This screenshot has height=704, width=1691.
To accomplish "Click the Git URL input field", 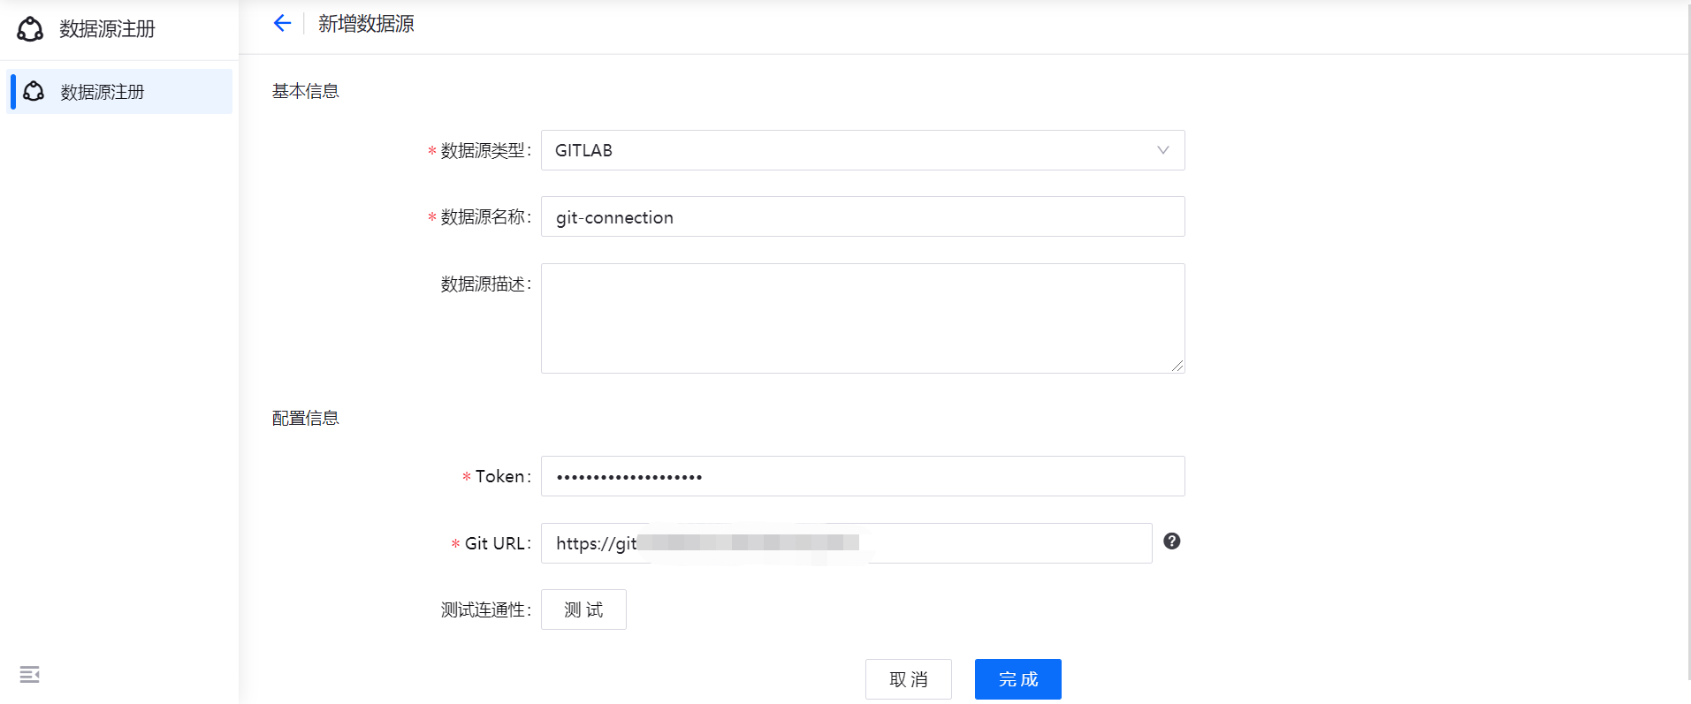I will [x=846, y=543].
